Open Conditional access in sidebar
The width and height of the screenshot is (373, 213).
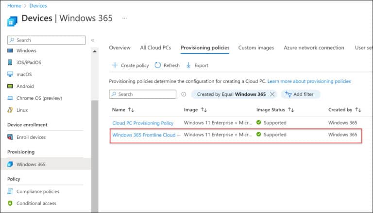tap(36, 203)
